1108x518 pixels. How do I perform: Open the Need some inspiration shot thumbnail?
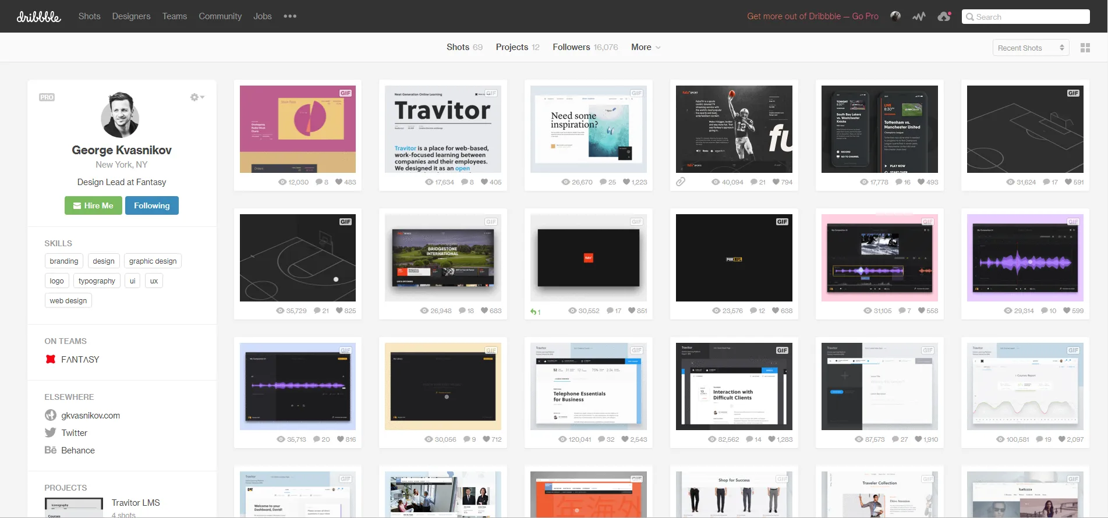tap(588, 129)
